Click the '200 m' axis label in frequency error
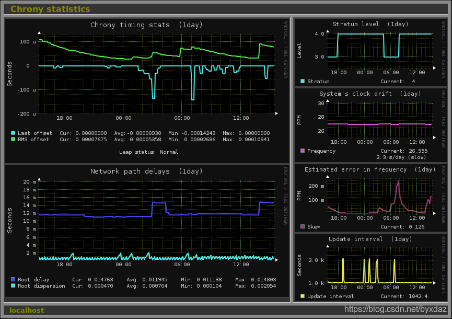Screen dimensions: 452x319 (x=316, y=186)
